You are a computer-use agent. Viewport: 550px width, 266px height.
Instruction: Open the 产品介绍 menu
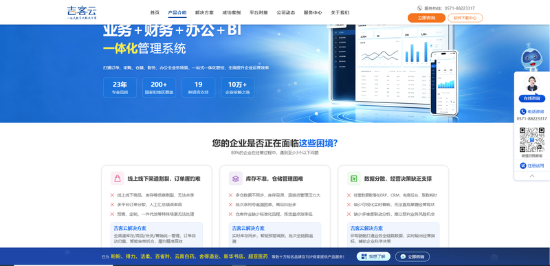(177, 12)
